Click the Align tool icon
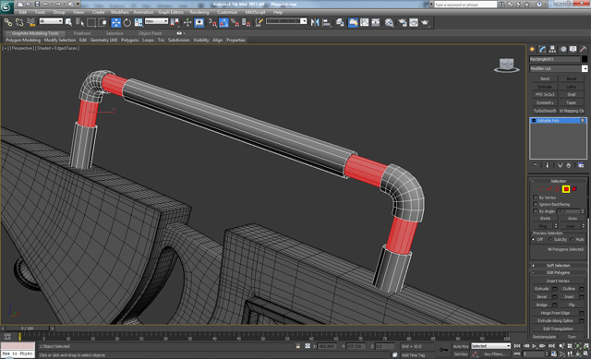This screenshot has width=591, height=359. (326, 22)
